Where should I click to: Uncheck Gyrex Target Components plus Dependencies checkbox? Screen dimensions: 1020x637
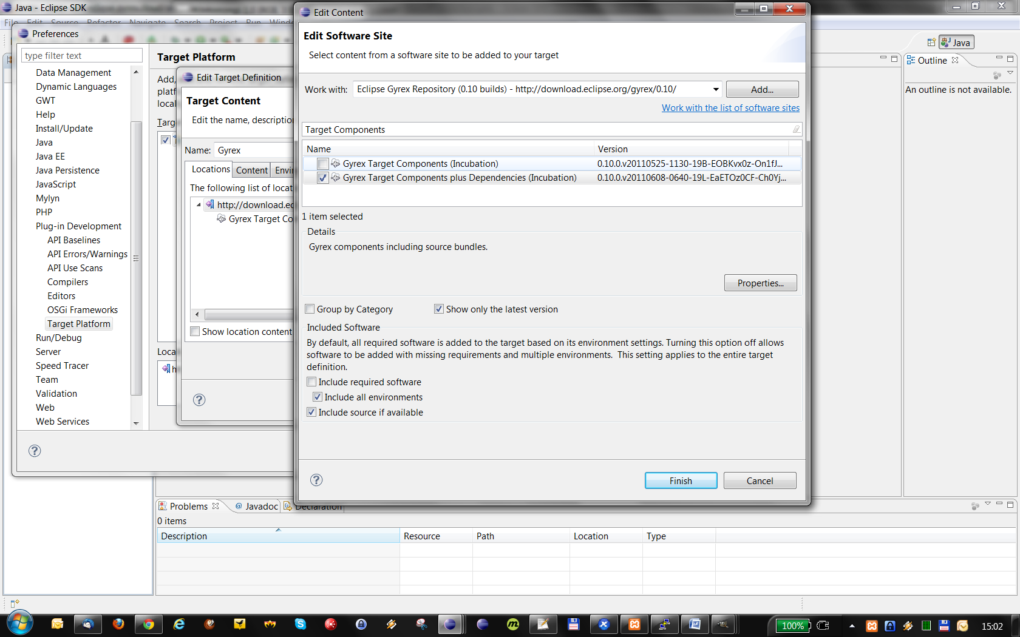323,178
